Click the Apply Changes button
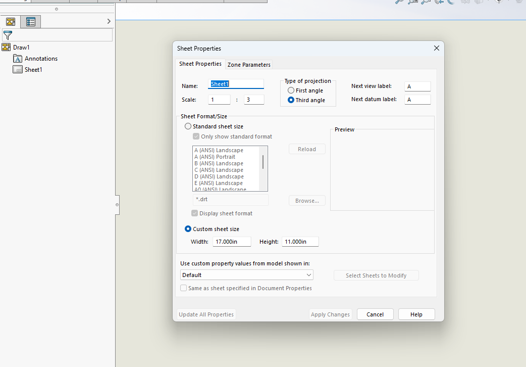The width and height of the screenshot is (526, 367). coord(331,314)
